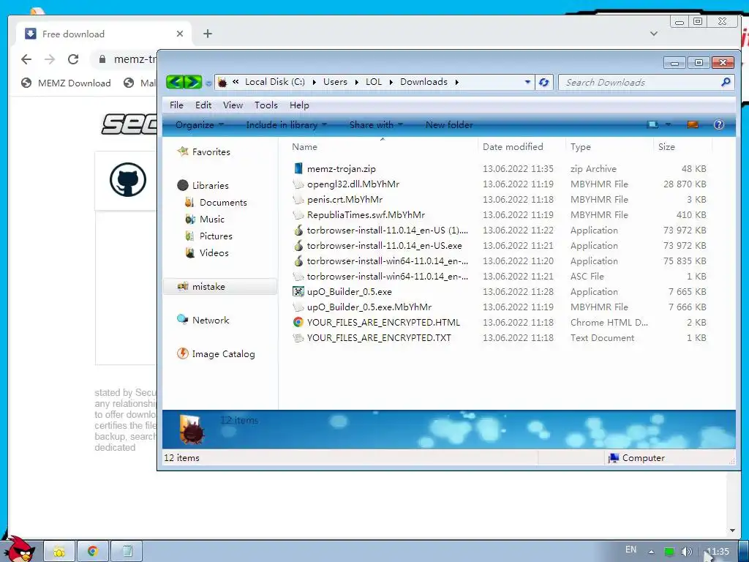Sort by Date modified column header

521,146
